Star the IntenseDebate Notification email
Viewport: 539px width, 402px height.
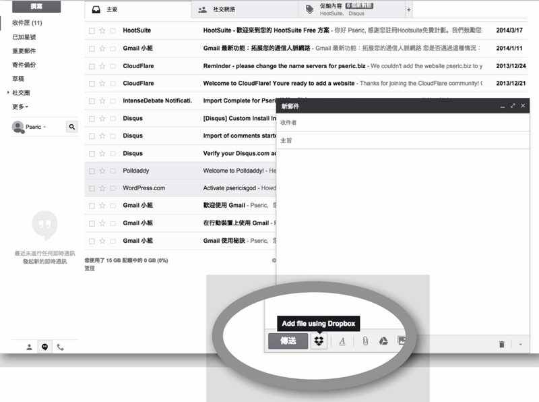pos(102,100)
